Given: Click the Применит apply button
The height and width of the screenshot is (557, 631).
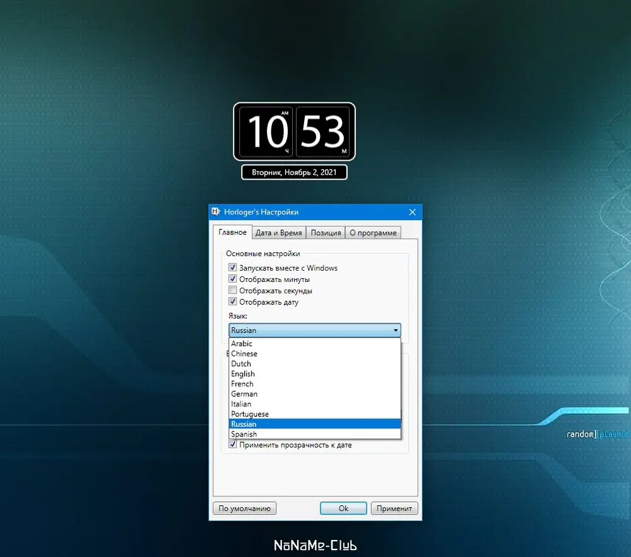Looking at the screenshot, I should pos(394,508).
